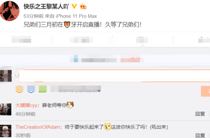Open TheCreationOfAdam's username link

click(38, 127)
